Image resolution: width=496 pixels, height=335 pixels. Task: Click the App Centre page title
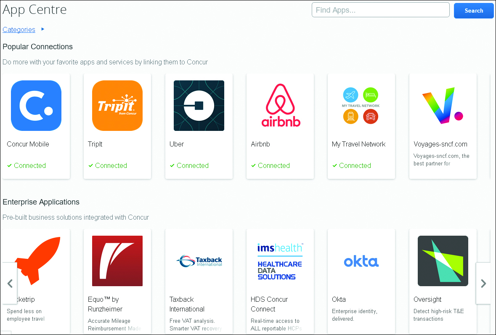pyautogui.click(x=34, y=10)
